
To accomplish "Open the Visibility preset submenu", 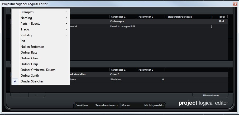I will [41, 35].
